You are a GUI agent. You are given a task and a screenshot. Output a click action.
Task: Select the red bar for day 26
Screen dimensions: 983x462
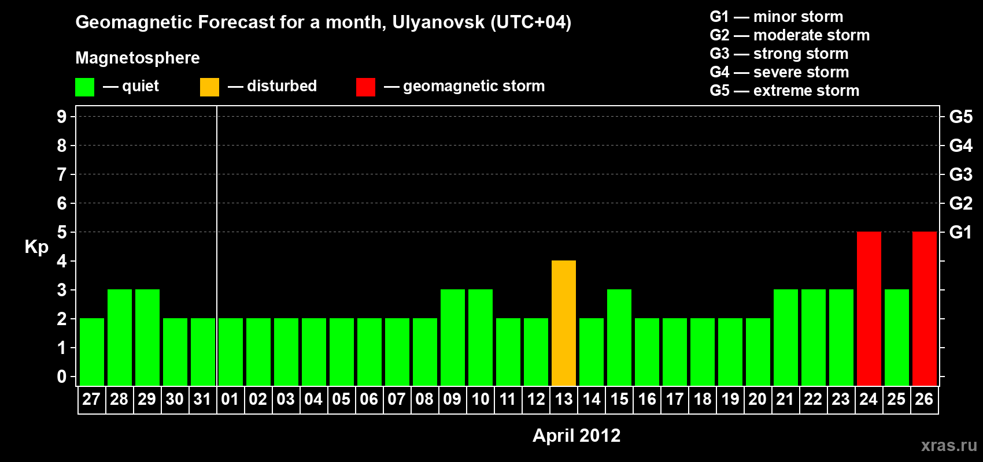click(x=925, y=308)
